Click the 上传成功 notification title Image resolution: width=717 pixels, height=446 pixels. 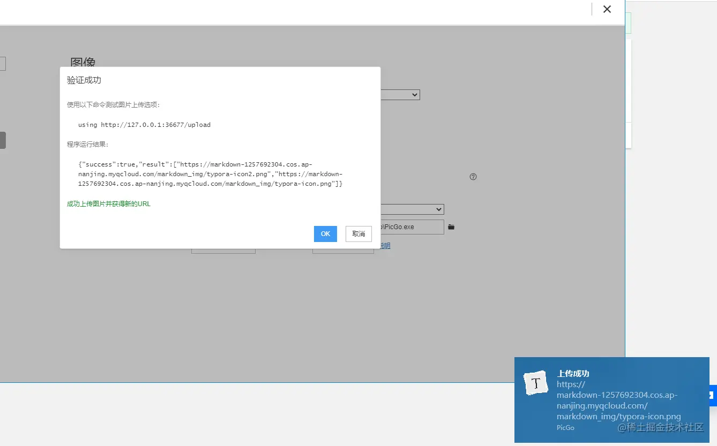coord(573,374)
